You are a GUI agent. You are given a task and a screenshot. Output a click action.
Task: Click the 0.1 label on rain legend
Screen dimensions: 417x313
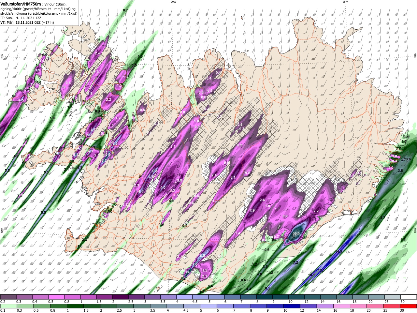pos(2,311)
